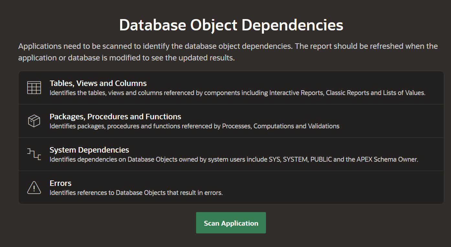Screen dimensions: 451x247
Task: Click the sentence starting 'Applications need to be scanned'
Action: 155,46
